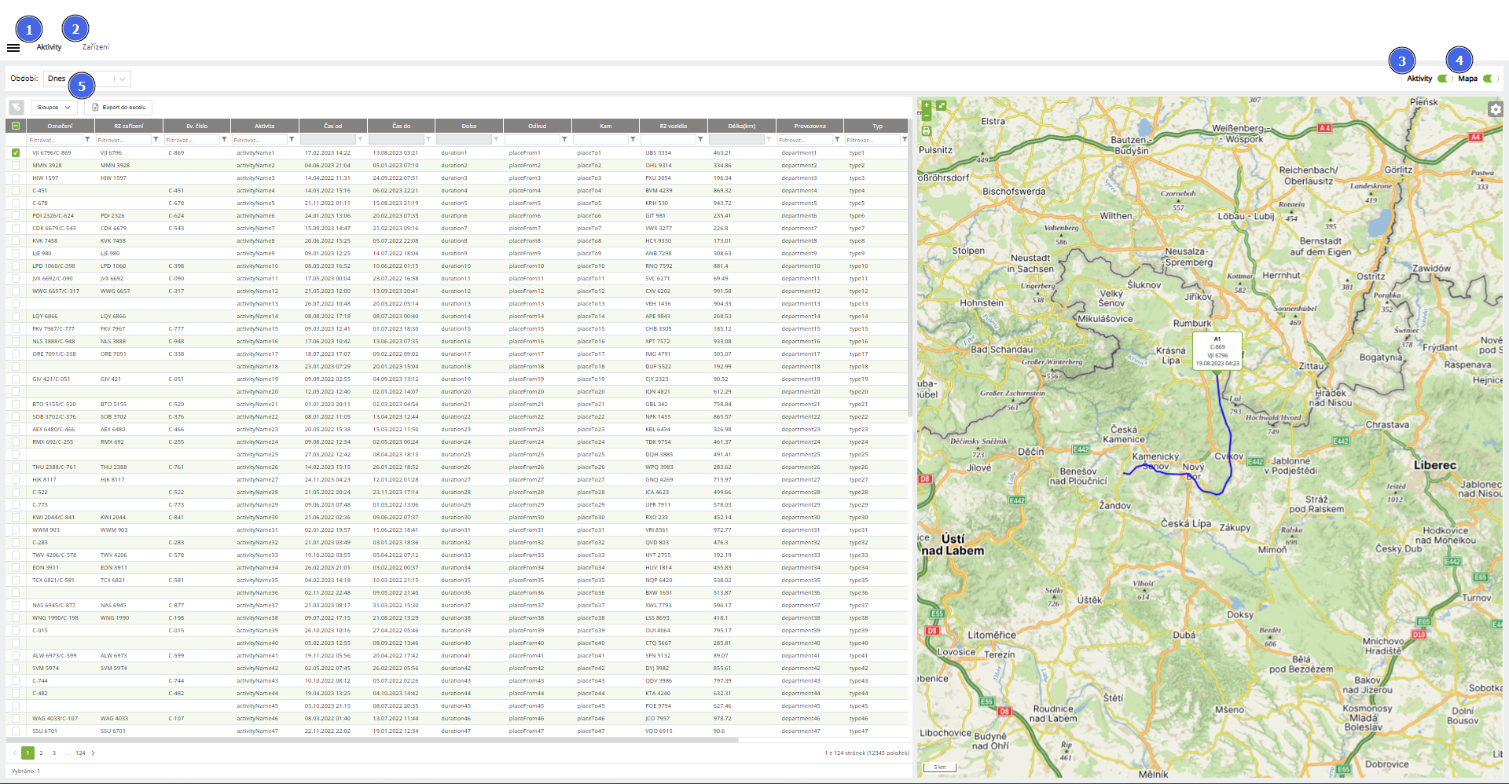Zoom in on the map
The image size is (1509, 784).
click(926, 104)
